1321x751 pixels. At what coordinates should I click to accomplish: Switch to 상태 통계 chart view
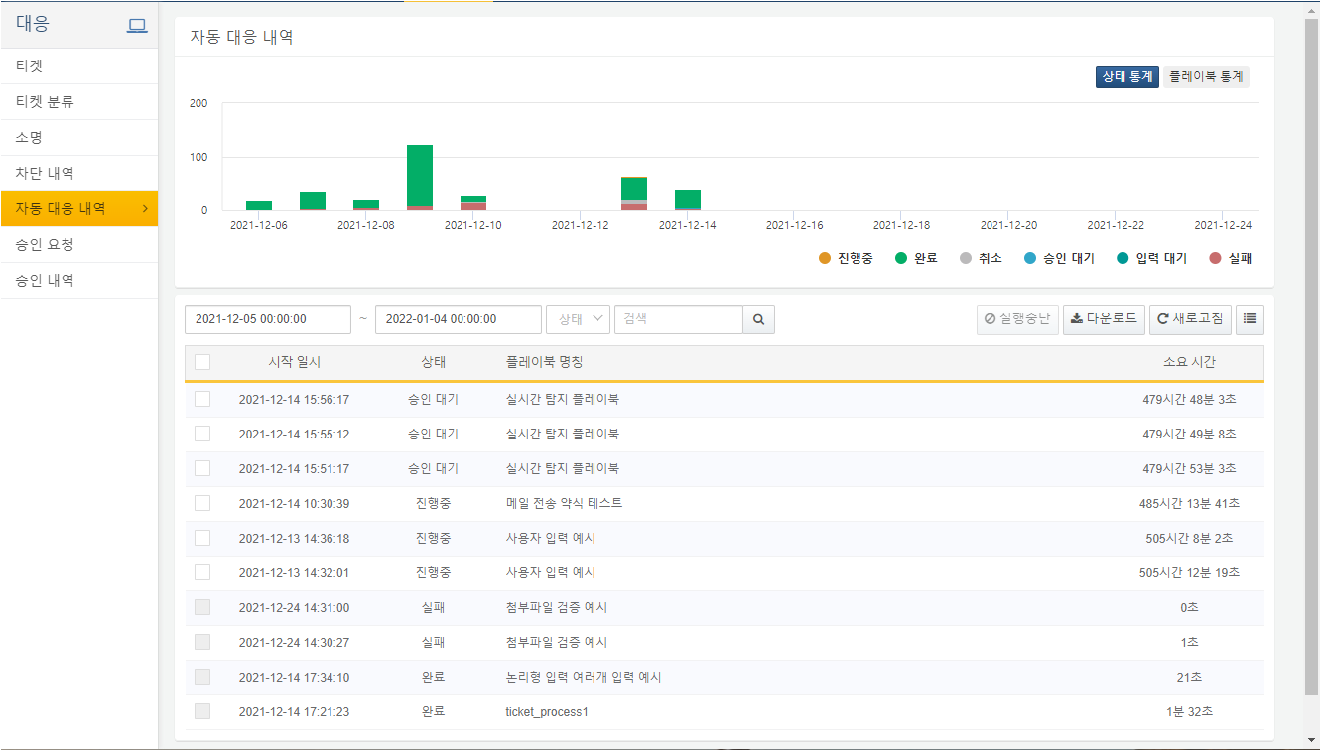[1127, 76]
